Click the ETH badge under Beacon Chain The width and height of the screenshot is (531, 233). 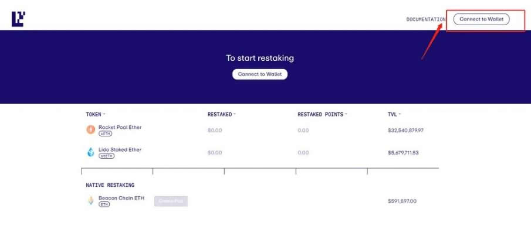104,204
